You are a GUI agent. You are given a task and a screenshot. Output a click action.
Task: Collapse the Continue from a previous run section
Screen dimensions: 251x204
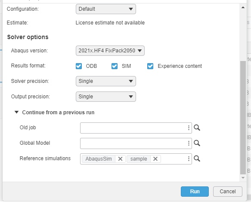tap(16, 112)
